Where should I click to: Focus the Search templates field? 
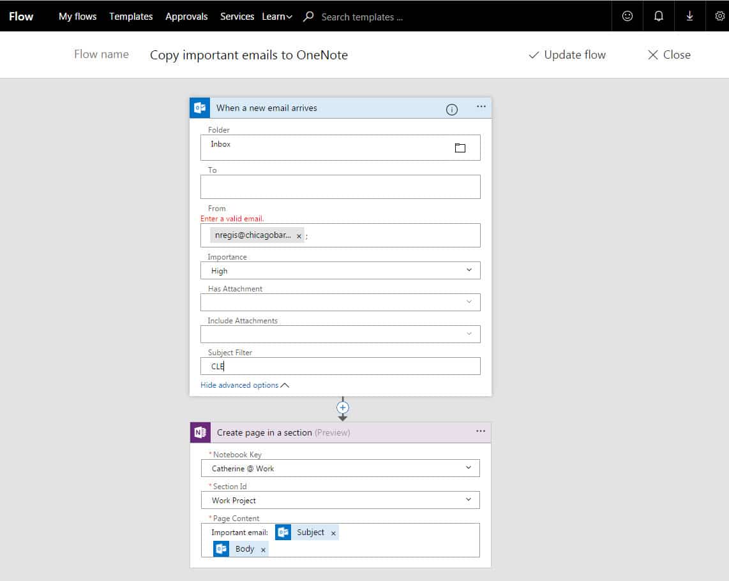pyautogui.click(x=362, y=17)
